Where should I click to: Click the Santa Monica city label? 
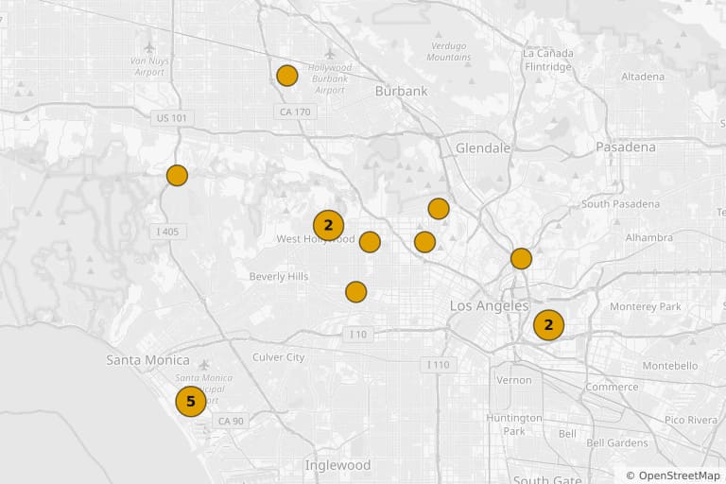[147, 360]
